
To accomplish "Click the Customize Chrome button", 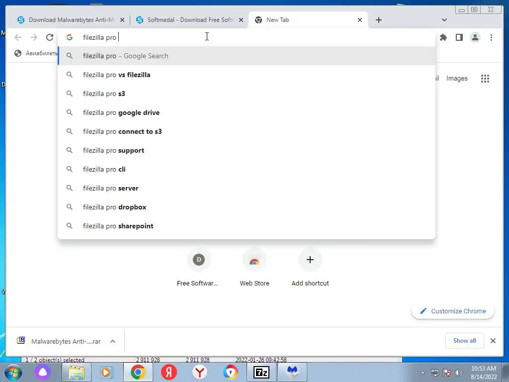I will [x=453, y=311].
